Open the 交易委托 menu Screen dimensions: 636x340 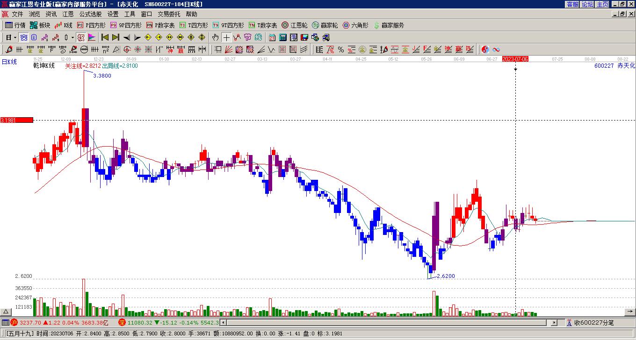(169, 14)
